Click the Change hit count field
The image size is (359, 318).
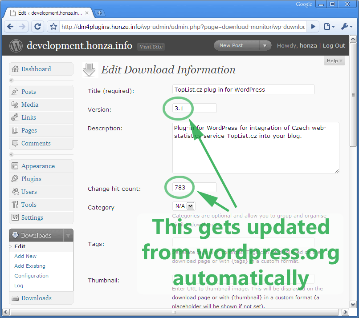(x=194, y=187)
